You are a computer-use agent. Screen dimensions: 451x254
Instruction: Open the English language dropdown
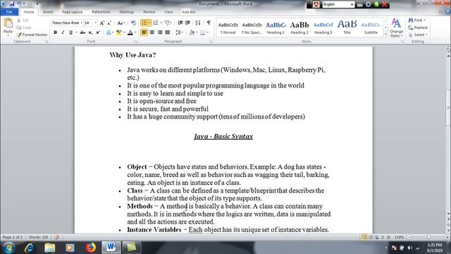352,4
